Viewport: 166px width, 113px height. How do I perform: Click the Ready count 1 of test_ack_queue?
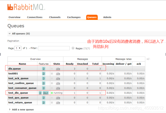(x=75, y=78)
